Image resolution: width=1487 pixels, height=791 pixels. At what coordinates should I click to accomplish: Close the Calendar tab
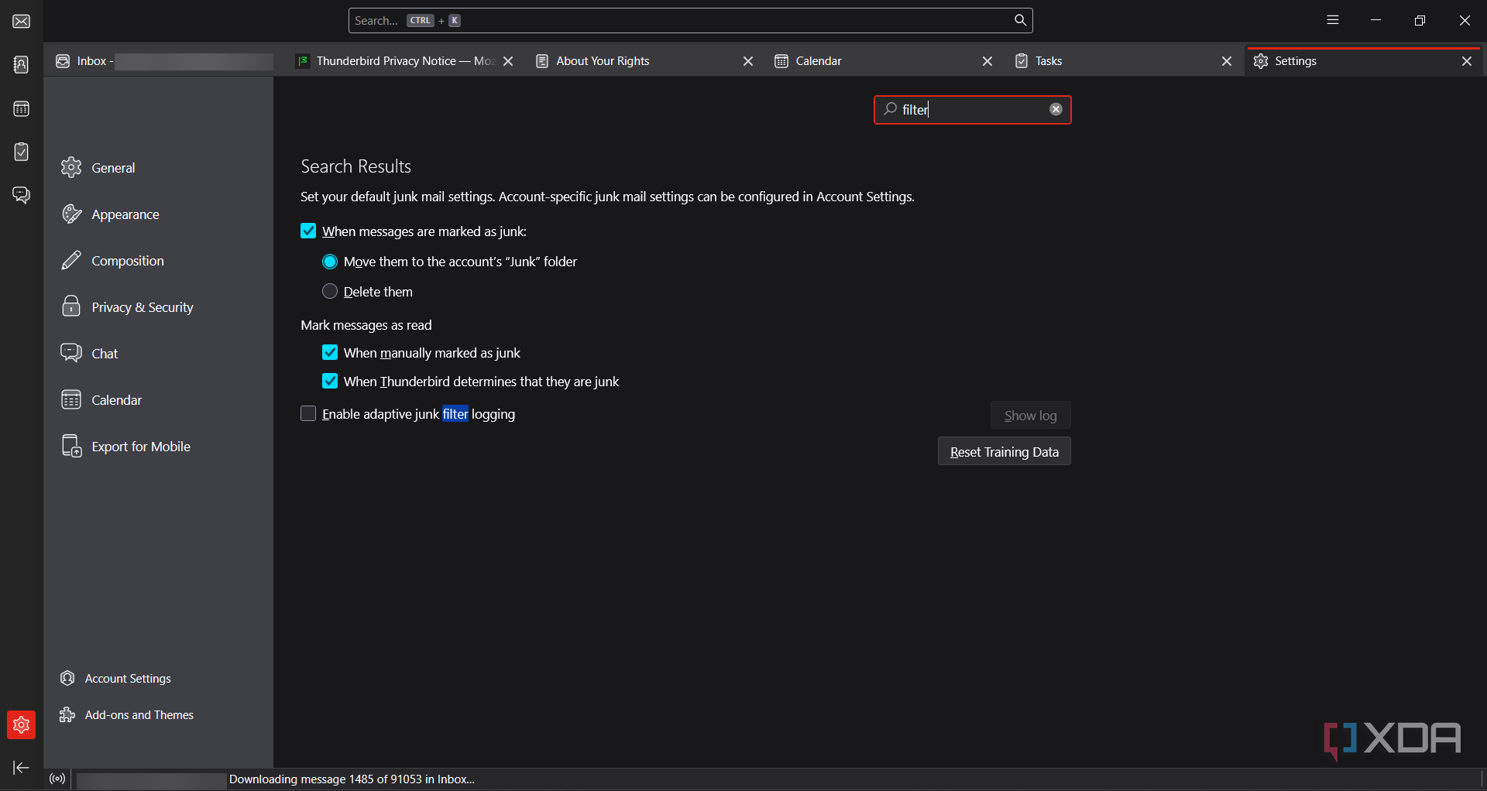click(987, 61)
